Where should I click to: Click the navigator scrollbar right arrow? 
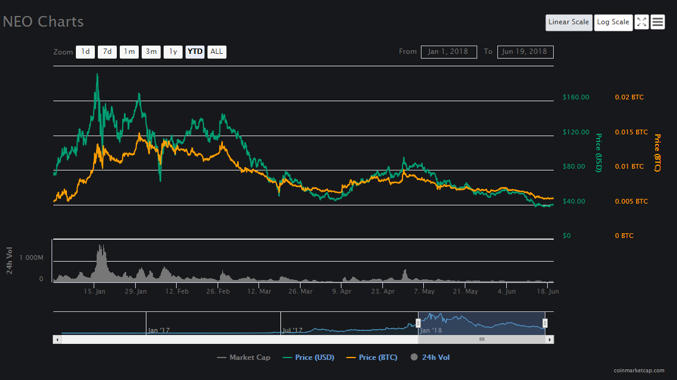550,340
